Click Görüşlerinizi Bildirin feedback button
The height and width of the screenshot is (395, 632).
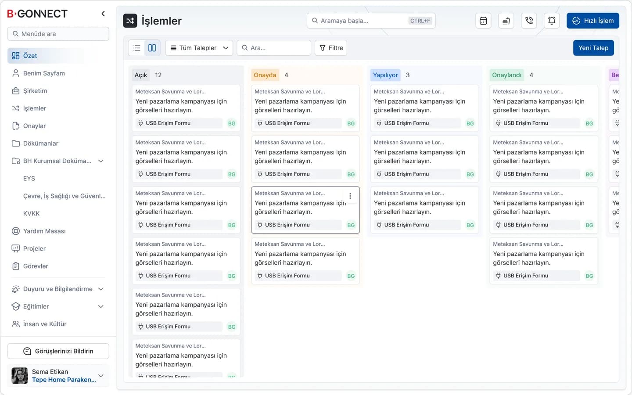coord(58,351)
